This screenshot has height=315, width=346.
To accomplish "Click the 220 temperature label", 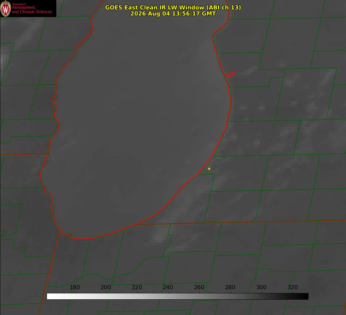I will (137, 287).
